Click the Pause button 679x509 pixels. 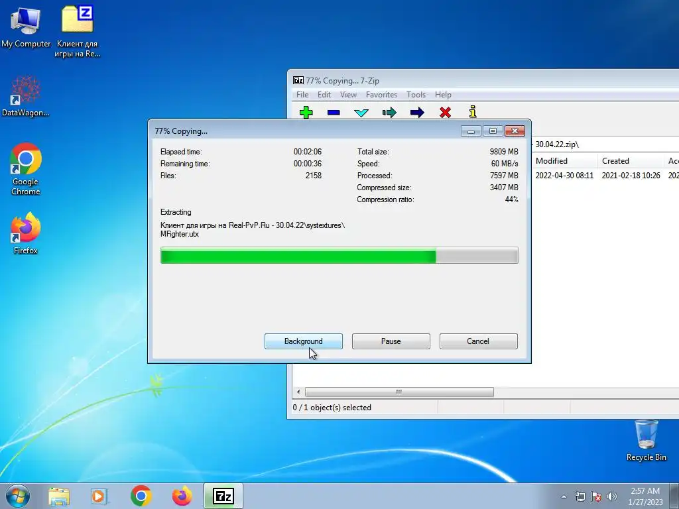point(391,341)
